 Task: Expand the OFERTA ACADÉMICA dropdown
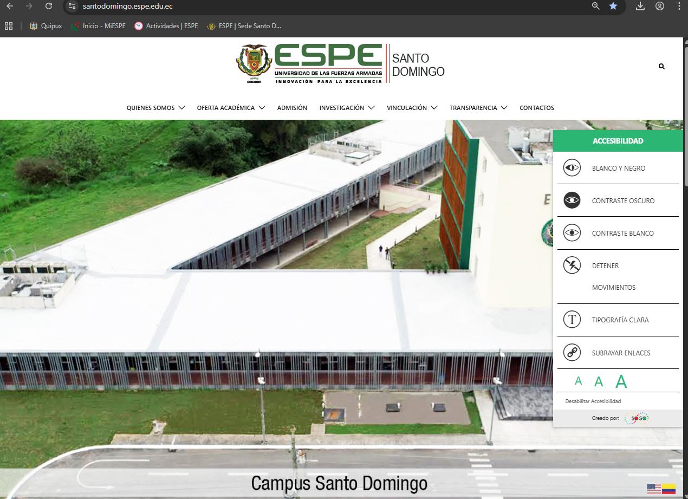226,107
